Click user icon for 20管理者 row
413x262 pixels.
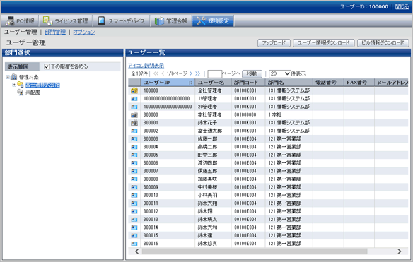pyautogui.click(x=134, y=107)
